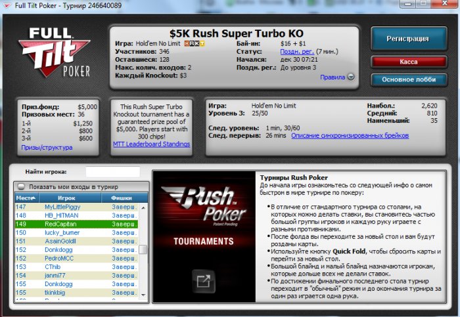Select player HB_HITMAN row

tap(76, 215)
